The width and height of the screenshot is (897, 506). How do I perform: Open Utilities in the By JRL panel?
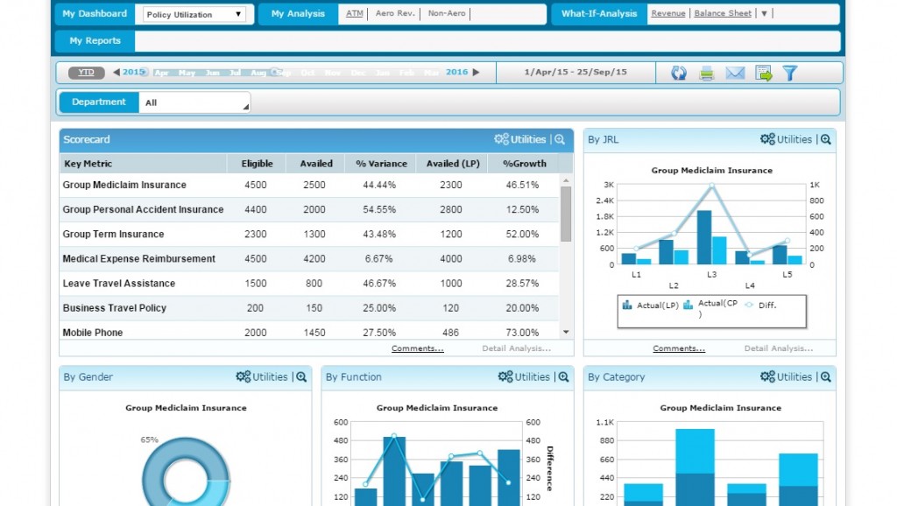point(786,139)
